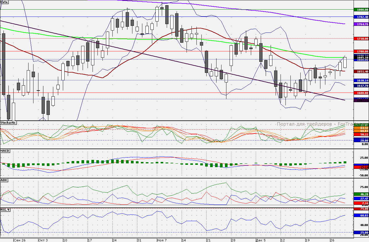Click the red 75.00 RSI level tag
This screenshot has height=242, width=369.
point(361,209)
